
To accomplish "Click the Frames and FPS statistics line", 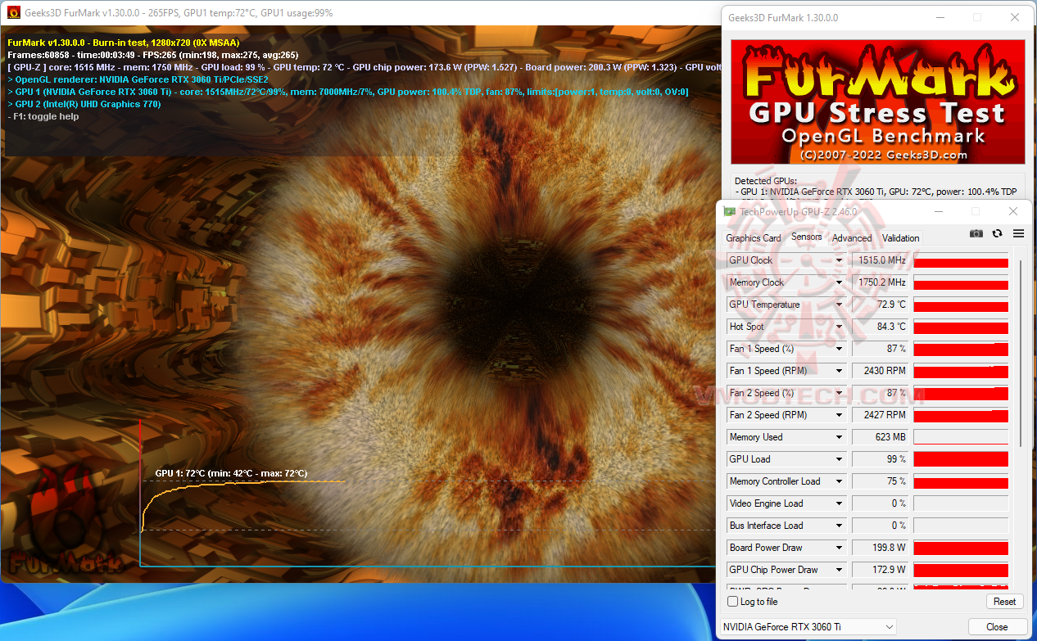I will 153,55.
